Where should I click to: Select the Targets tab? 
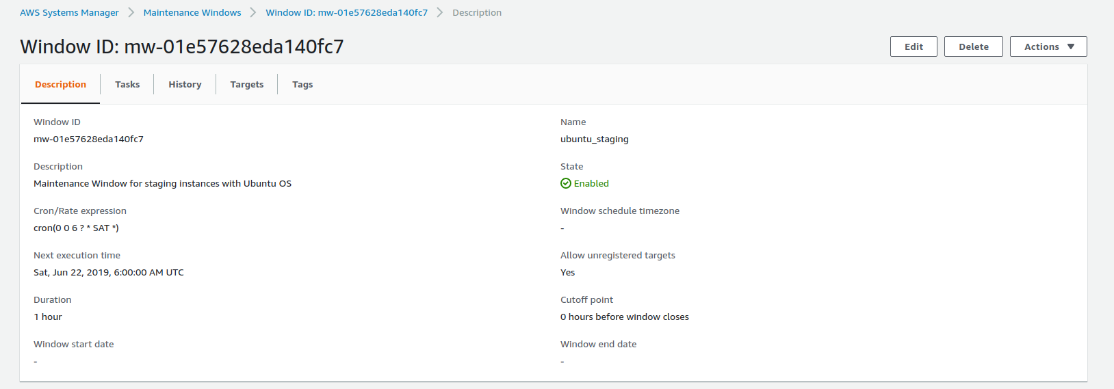[x=246, y=84]
